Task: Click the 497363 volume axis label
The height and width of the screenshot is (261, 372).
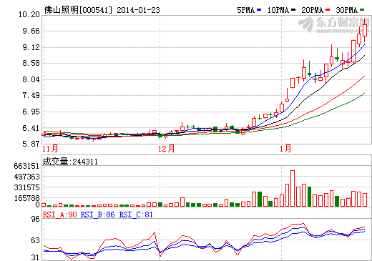Action: click(26, 177)
